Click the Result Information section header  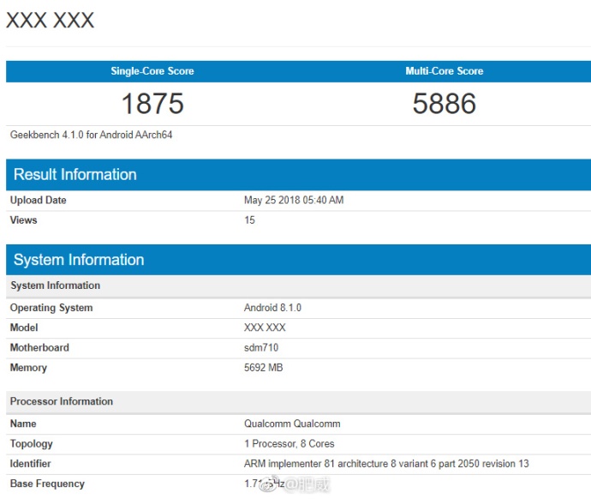(75, 174)
